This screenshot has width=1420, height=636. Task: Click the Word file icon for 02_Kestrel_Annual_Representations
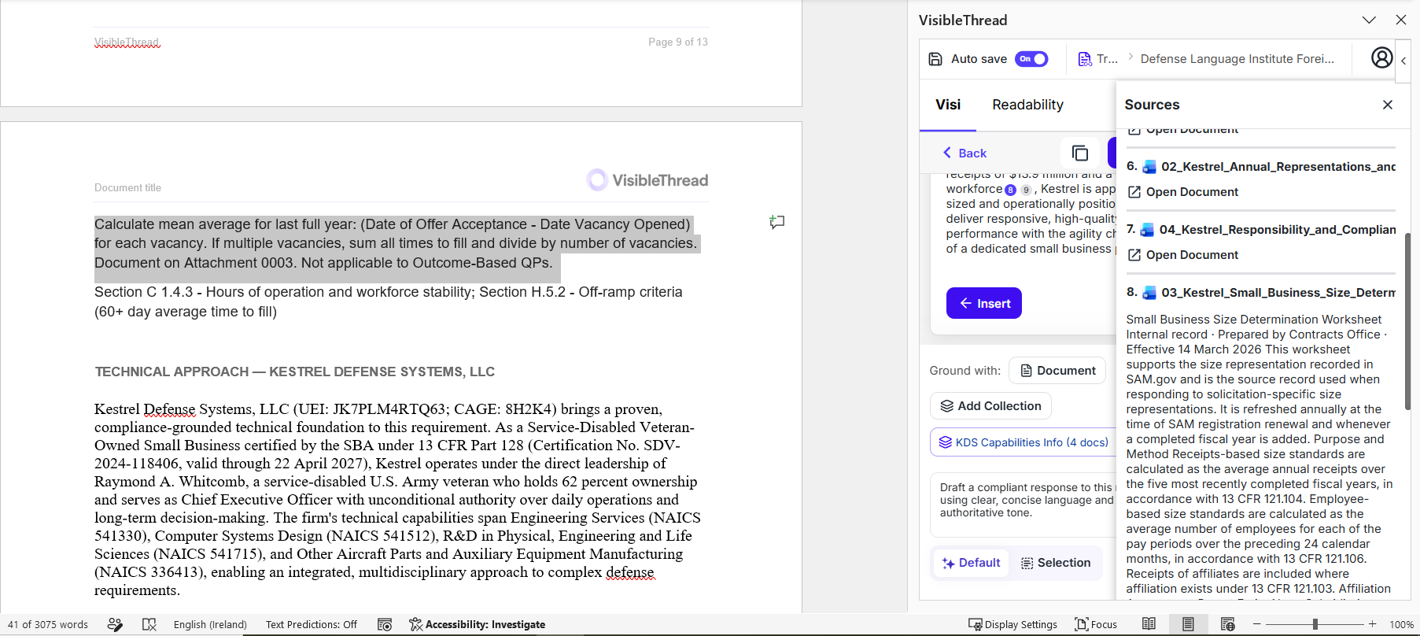point(1149,167)
